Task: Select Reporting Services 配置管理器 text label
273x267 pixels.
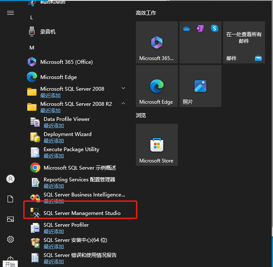Action: point(79,180)
